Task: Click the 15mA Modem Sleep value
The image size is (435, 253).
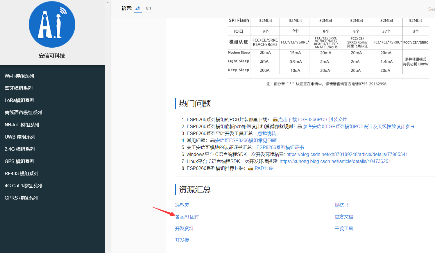Action: pos(295,53)
